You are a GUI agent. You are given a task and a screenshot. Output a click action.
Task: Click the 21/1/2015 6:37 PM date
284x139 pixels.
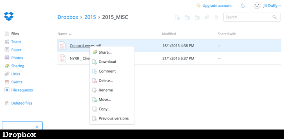(178, 58)
